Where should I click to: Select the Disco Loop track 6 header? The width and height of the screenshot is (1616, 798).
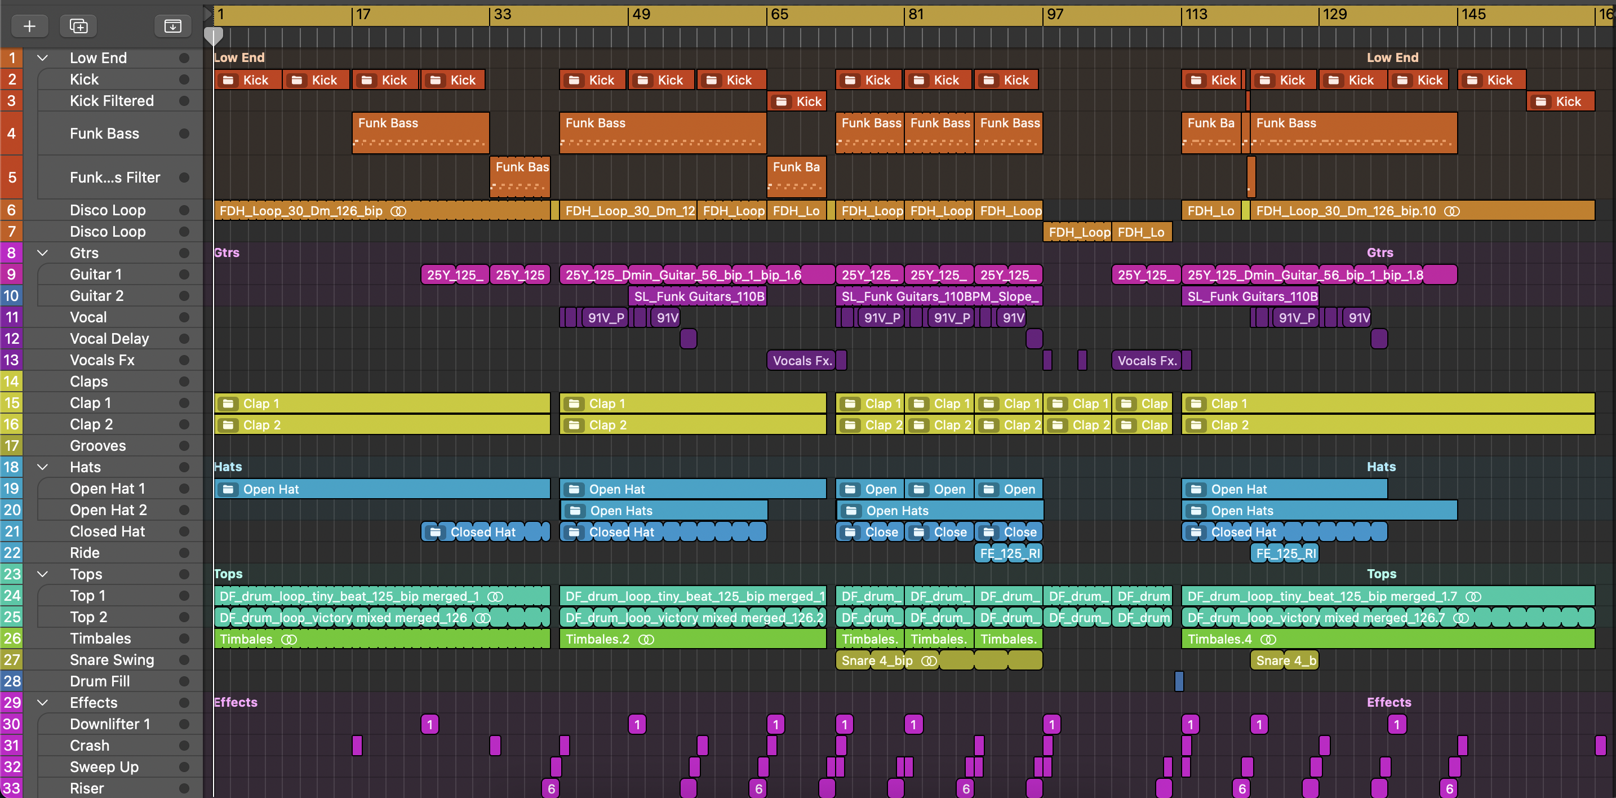click(x=107, y=210)
